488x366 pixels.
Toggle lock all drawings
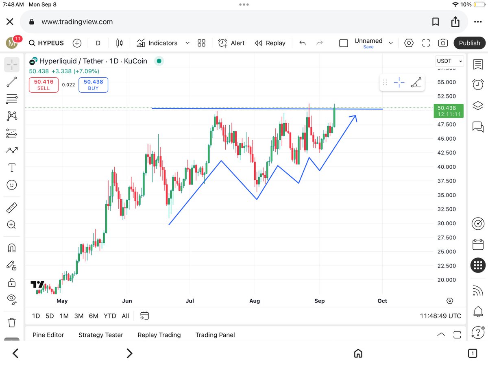point(12,282)
